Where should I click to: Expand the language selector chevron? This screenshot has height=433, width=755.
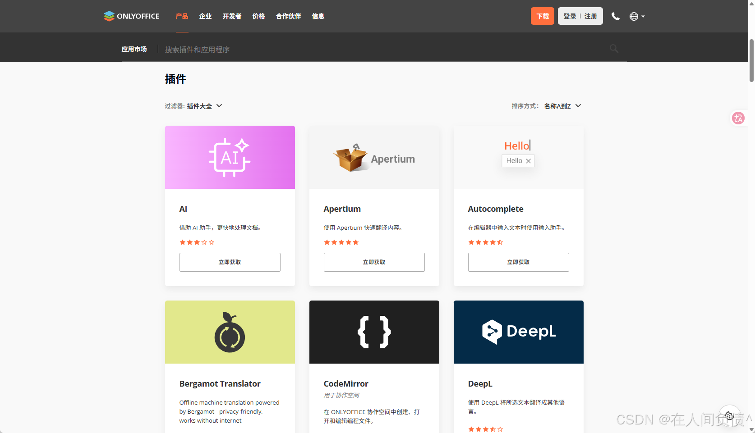click(x=644, y=16)
